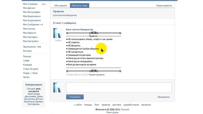Focus the reply message text field

click(x=119, y=87)
